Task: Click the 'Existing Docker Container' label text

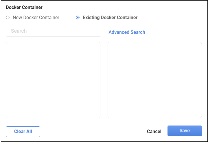Action: 110,18
